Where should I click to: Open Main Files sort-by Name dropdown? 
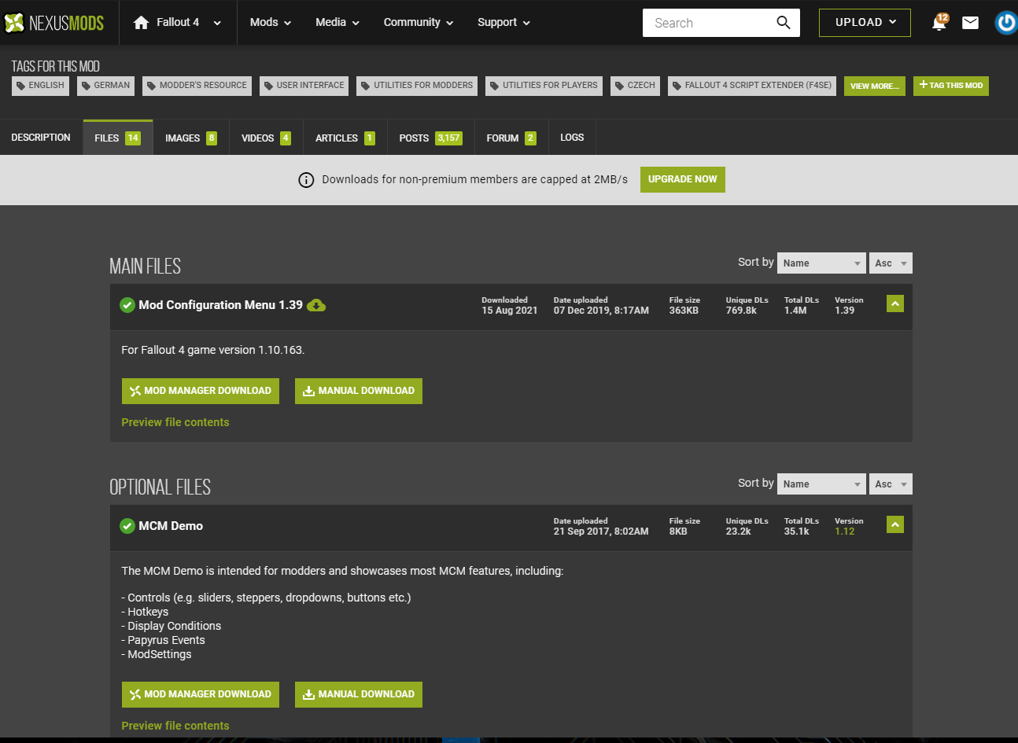(x=821, y=263)
